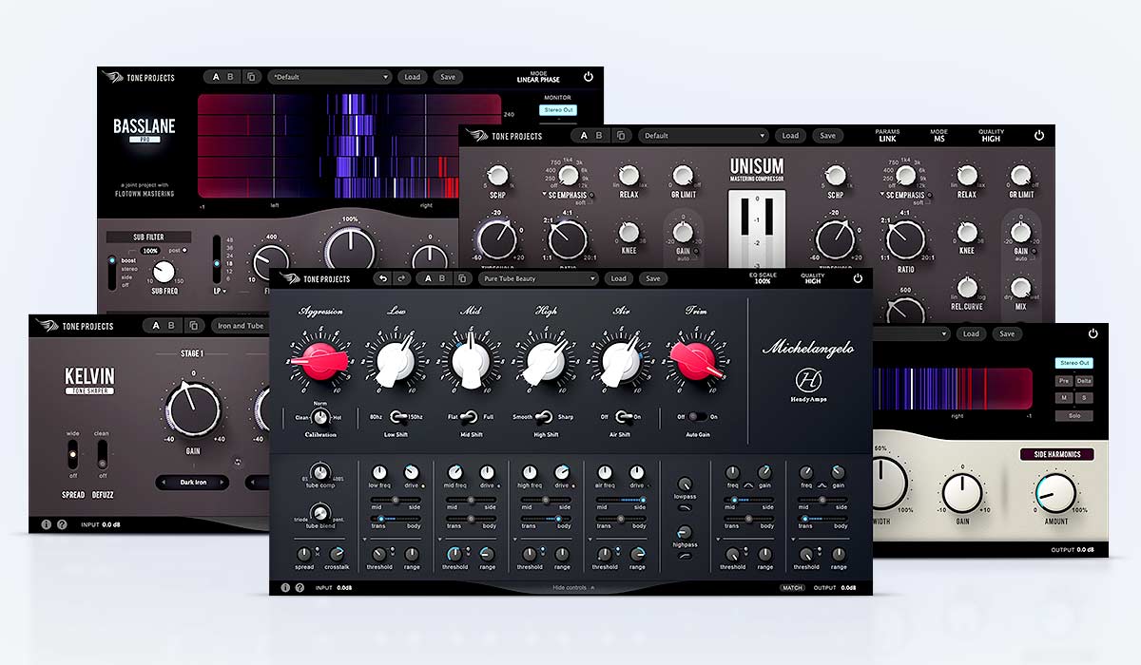The height and width of the screenshot is (665, 1141).
Task: Click Save in Unisum header
Action: [827, 136]
